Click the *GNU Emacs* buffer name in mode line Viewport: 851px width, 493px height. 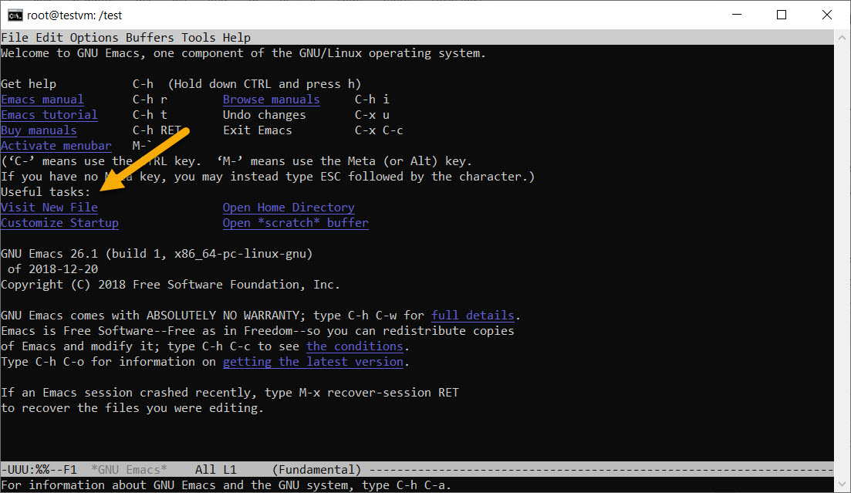pyautogui.click(x=129, y=470)
